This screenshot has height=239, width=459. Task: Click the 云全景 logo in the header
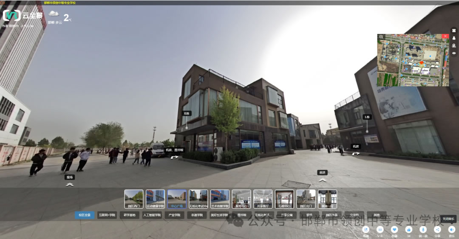tap(23, 16)
